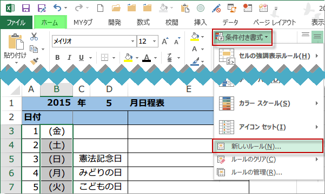Decrease font size with small A

coord(177,41)
